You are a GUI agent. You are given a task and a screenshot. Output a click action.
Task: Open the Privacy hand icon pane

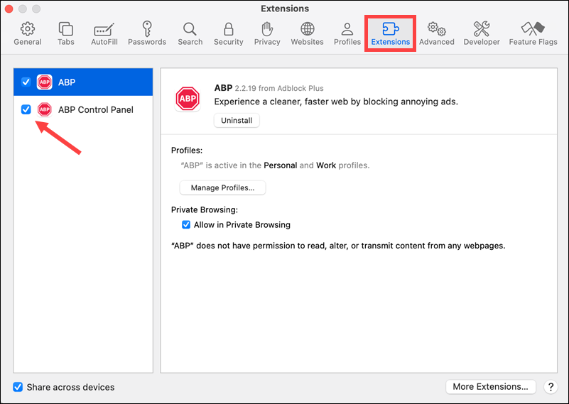pos(267,33)
